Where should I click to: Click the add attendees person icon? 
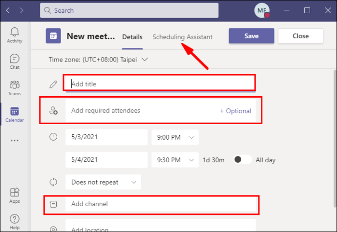tap(53, 110)
